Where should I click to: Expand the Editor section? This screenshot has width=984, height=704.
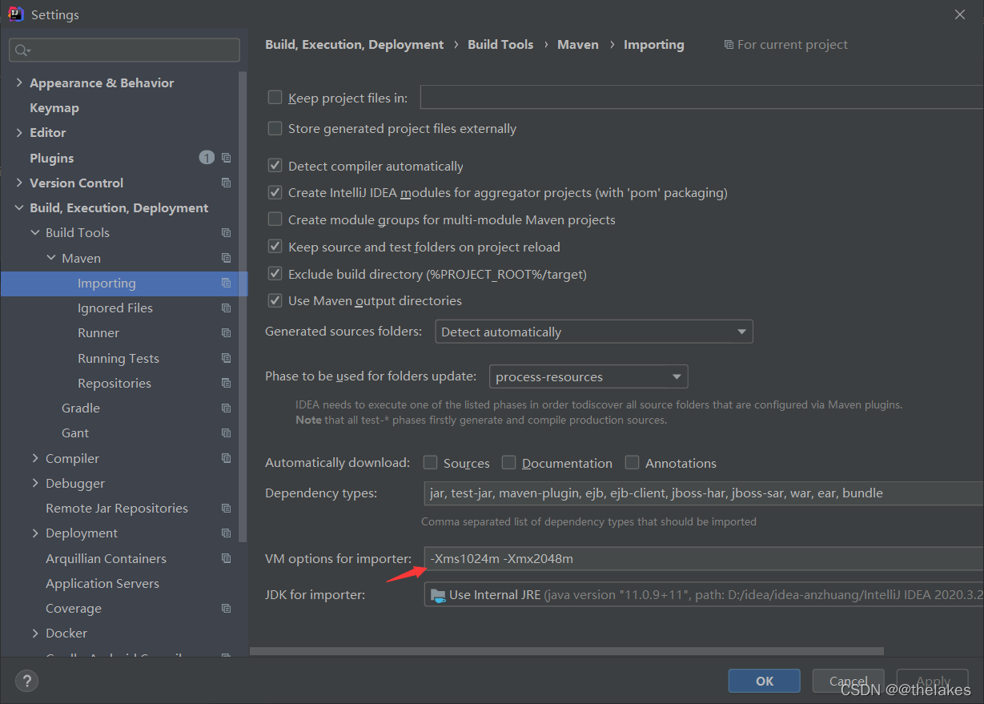[19, 133]
